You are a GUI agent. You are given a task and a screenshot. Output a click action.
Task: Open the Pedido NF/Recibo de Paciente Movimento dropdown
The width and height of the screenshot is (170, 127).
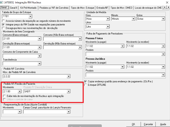tap(19, 92)
